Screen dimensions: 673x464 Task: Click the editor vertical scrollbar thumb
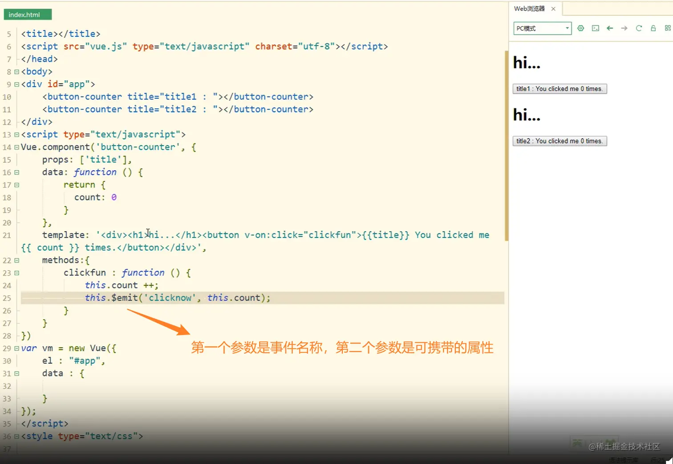[506, 145]
